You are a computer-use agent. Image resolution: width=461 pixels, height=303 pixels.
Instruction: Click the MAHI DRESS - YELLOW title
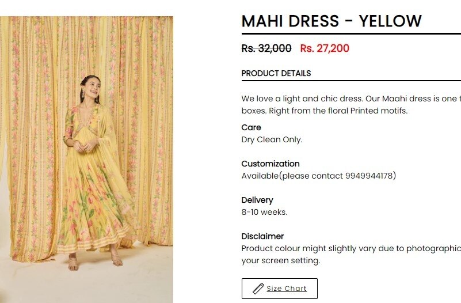332,21
